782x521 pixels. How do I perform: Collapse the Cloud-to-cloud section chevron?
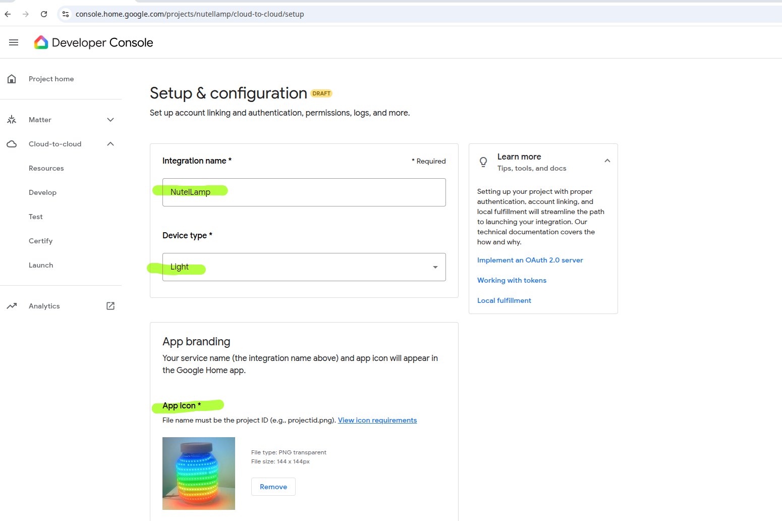coord(110,144)
